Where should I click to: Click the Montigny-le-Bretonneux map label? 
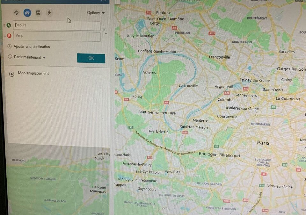tap(137, 180)
